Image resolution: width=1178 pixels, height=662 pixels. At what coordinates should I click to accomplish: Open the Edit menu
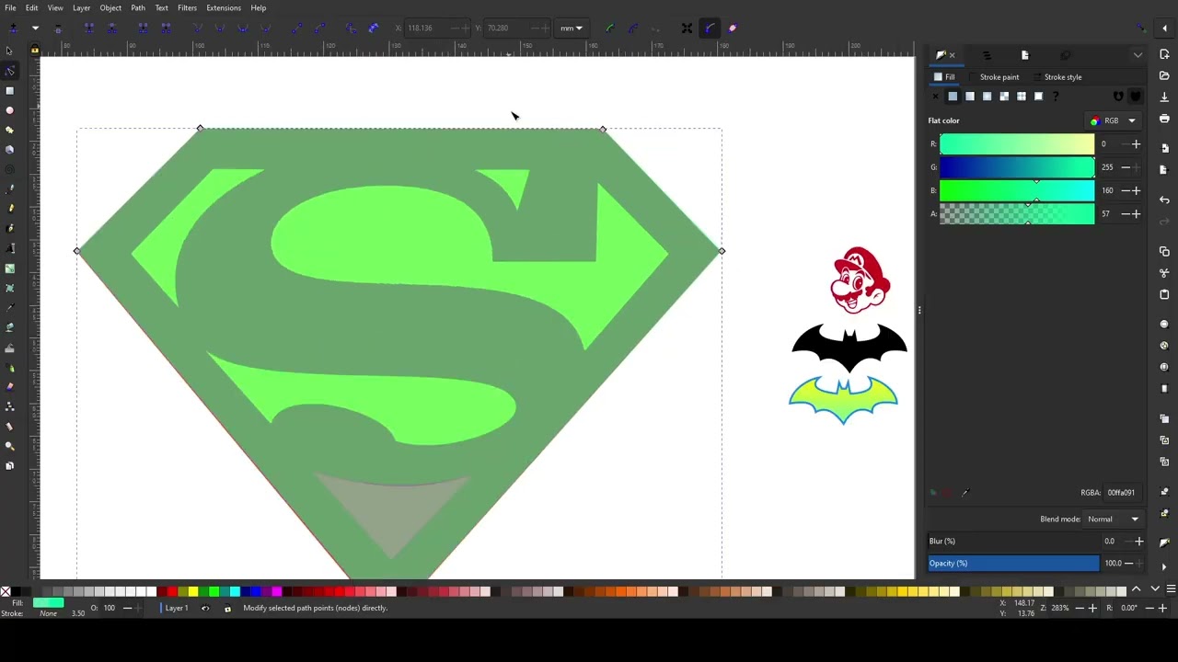pyautogui.click(x=31, y=7)
